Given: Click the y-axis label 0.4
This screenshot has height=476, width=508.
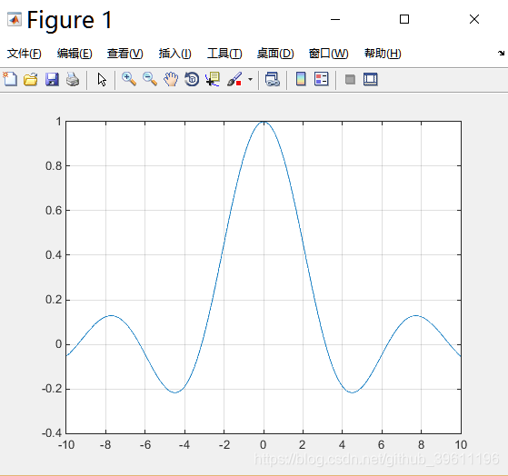Looking at the screenshot, I should (x=54, y=255).
